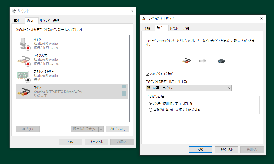
Task: Click the 準備完了 status of ライン
Action: pos(40,96)
